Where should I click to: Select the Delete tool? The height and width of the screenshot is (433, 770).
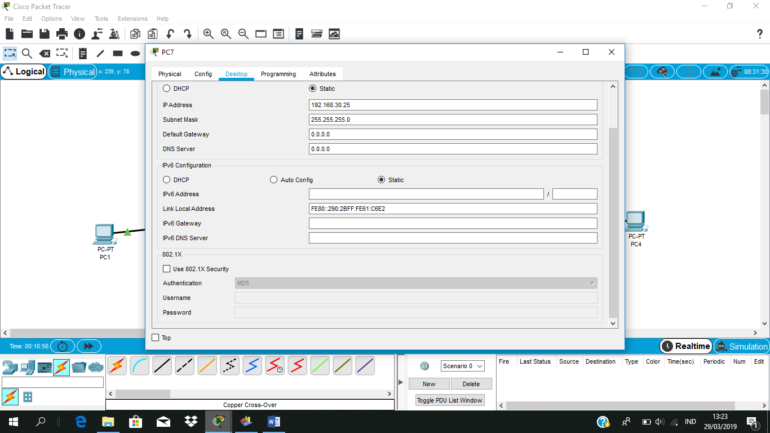pos(45,54)
